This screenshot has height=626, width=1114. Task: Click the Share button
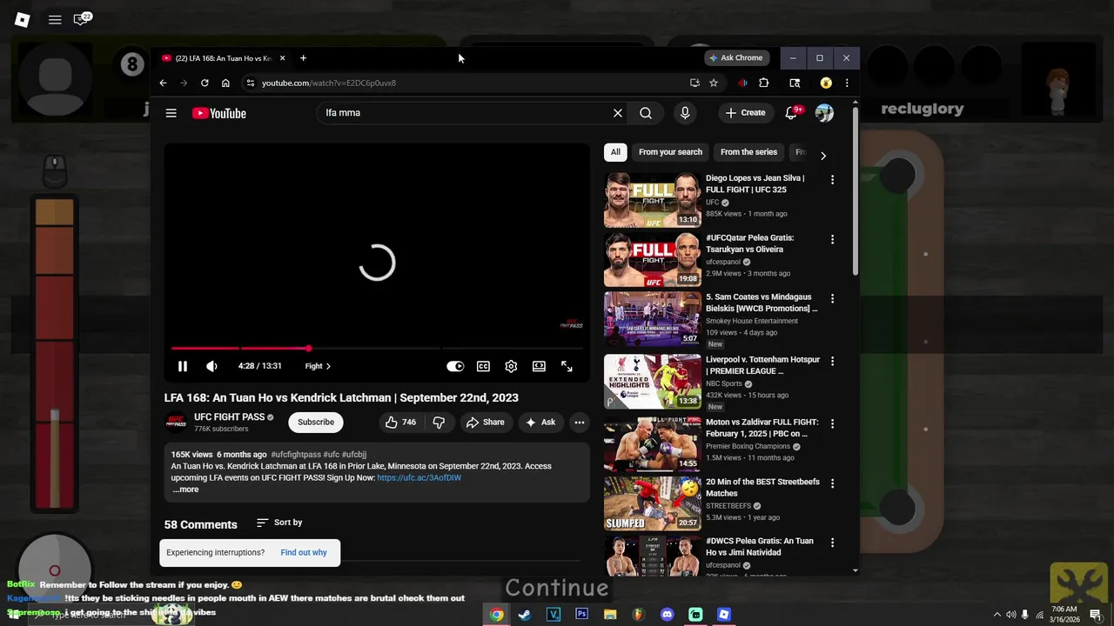(x=485, y=422)
